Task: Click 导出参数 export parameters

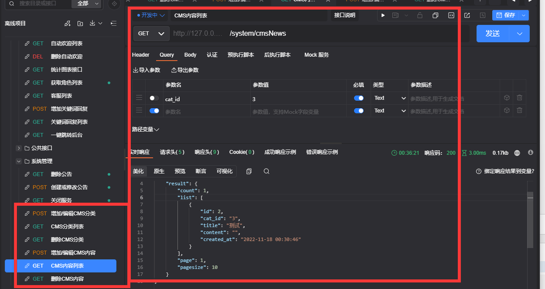Action: [185, 70]
